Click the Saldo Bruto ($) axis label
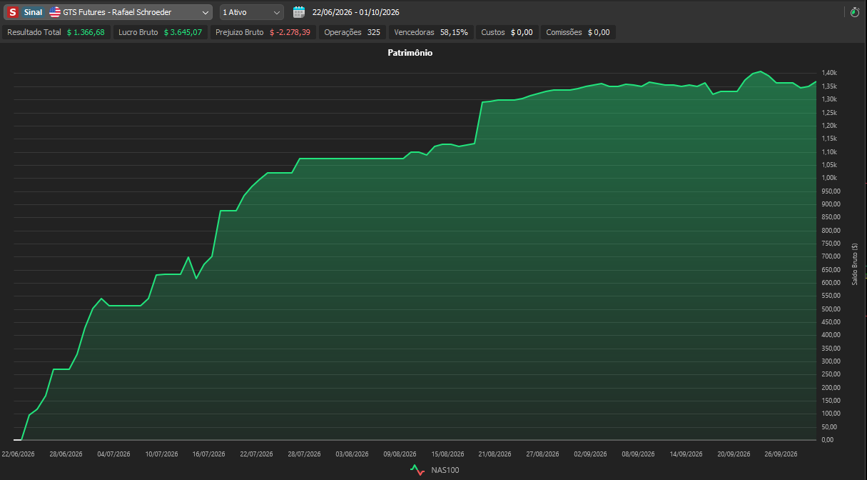This screenshot has height=480, width=867. [855, 264]
